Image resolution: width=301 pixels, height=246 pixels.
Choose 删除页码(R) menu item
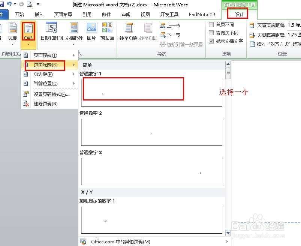click(x=49, y=104)
